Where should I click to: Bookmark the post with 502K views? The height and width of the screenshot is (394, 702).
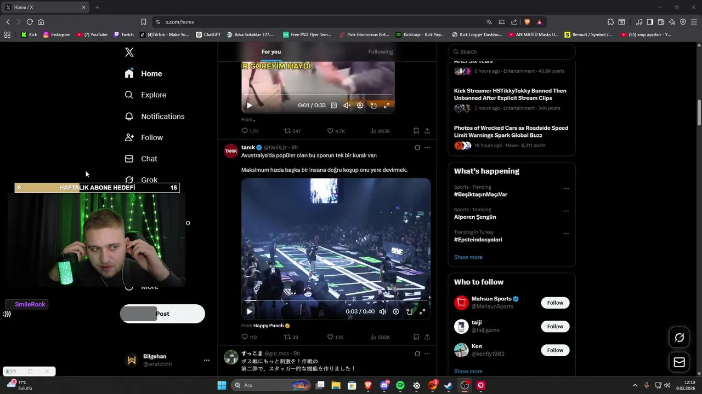tap(416, 337)
